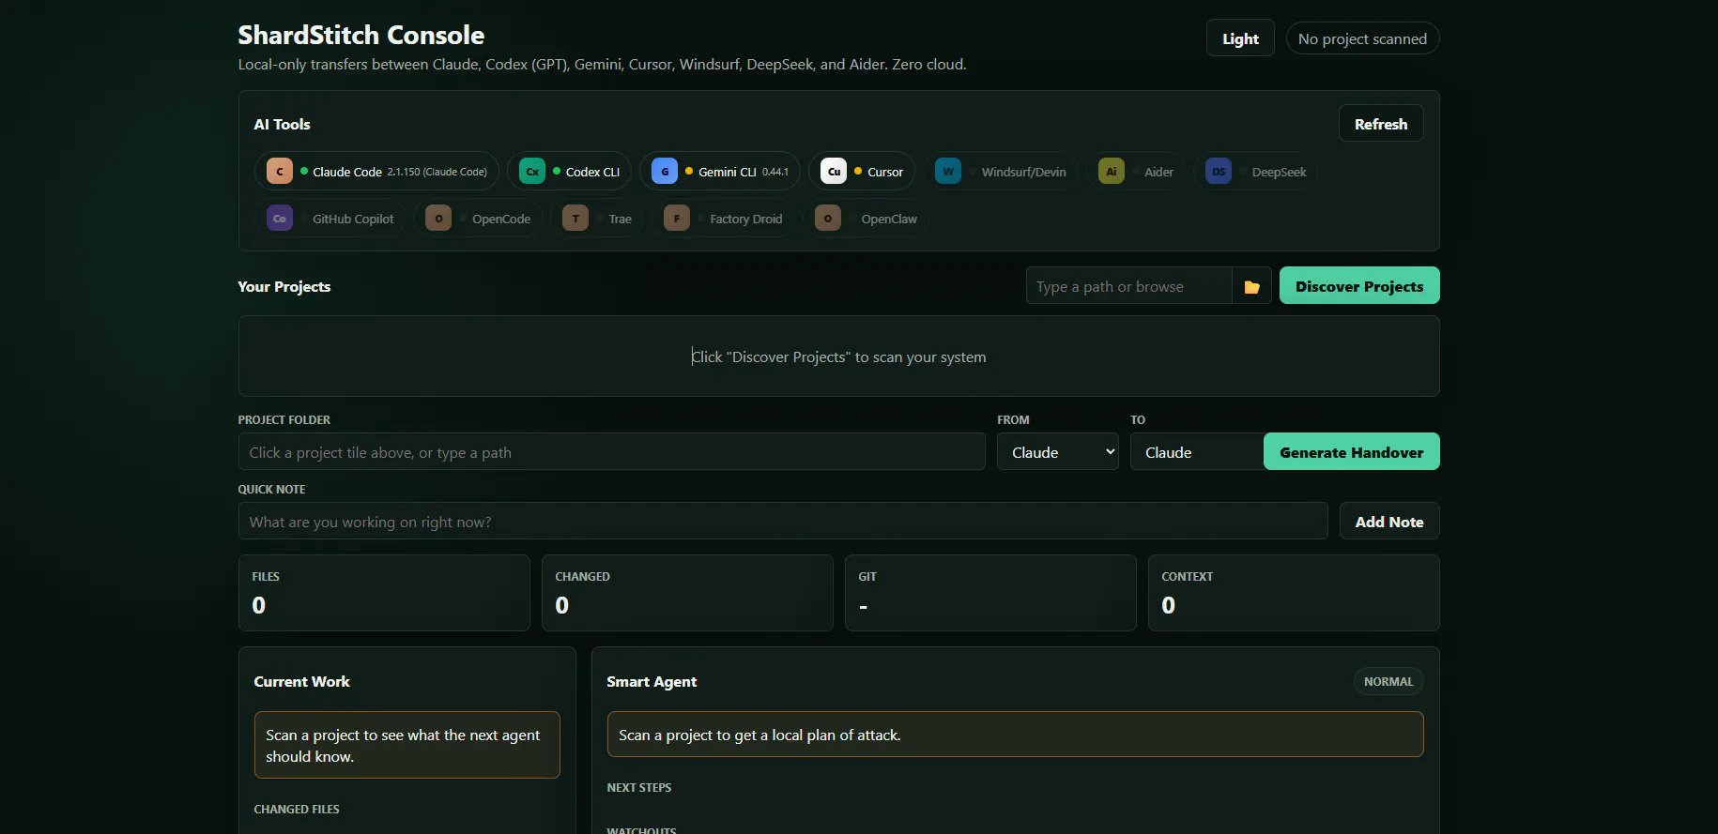Click the Codex CLI icon badge
The height and width of the screenshot is (834, 1718).
click(x=532, y=172)
